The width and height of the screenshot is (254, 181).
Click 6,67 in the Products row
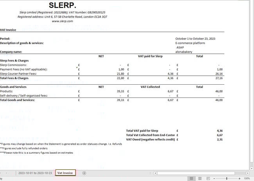coord(171,91)
